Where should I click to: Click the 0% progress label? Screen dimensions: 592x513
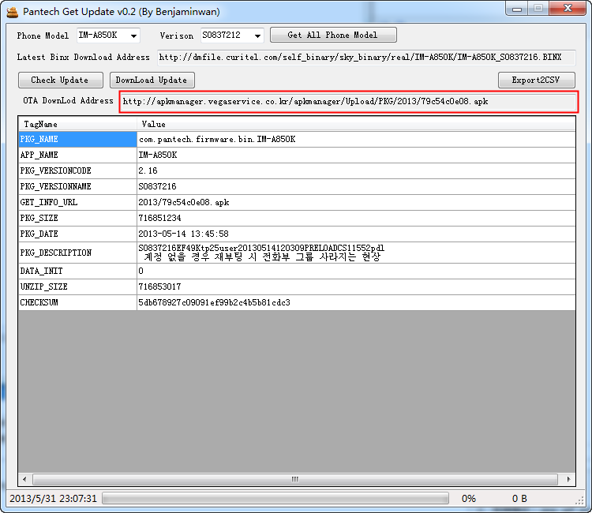click(x=469, y=499)
